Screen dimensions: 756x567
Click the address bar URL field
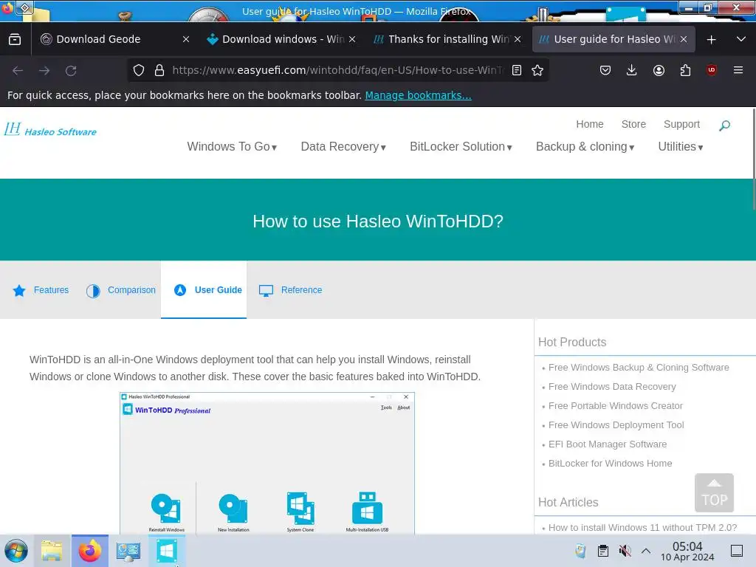click(337, 70)
